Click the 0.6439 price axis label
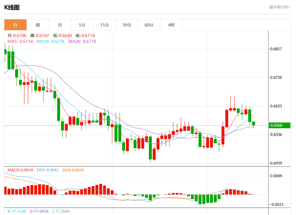This screenshot has width=296, height=215. click(x=276, y=163)
